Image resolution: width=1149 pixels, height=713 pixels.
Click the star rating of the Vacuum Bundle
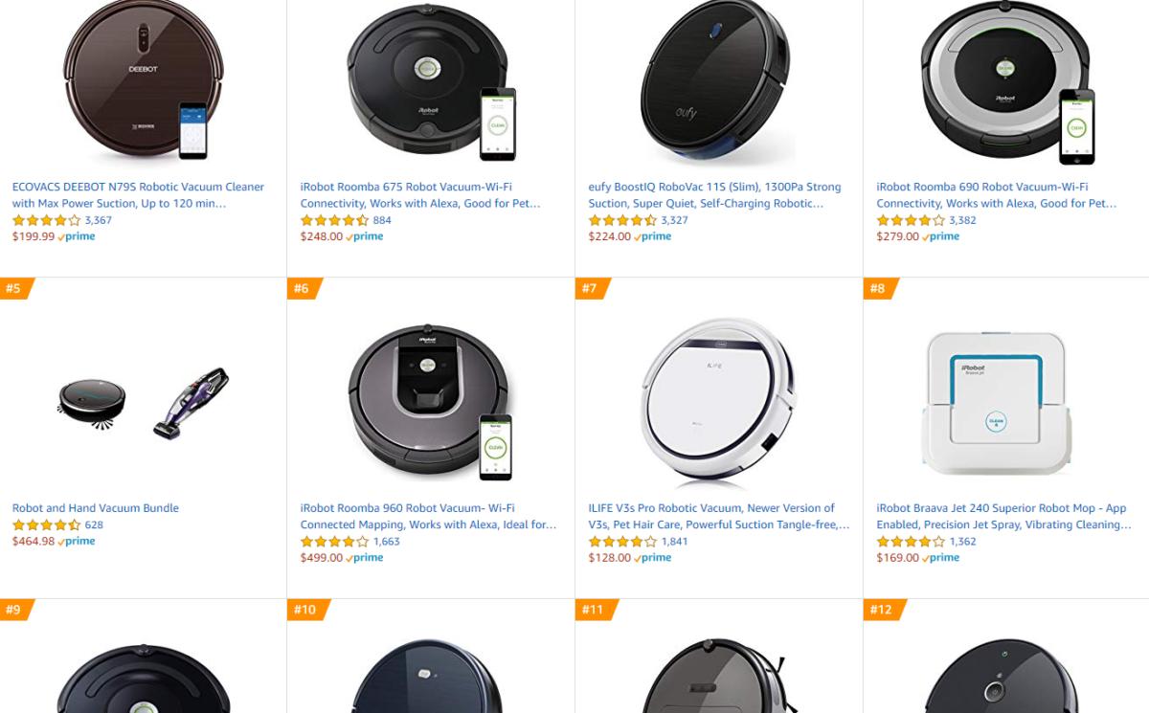46,524
